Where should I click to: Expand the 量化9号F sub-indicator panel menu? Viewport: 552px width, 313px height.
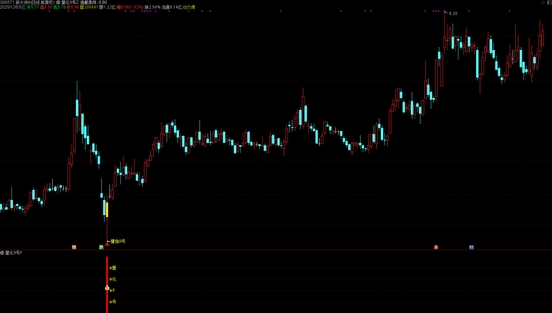click(x=2, y=253)
